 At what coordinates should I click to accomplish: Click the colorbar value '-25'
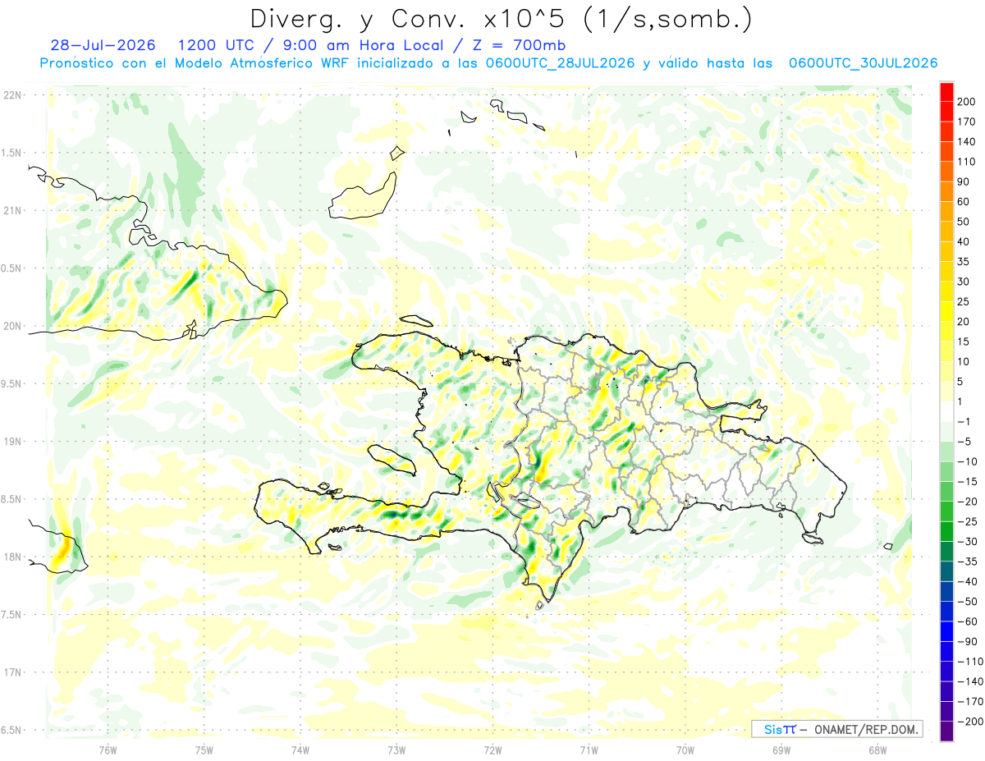(x=966, y=522)
